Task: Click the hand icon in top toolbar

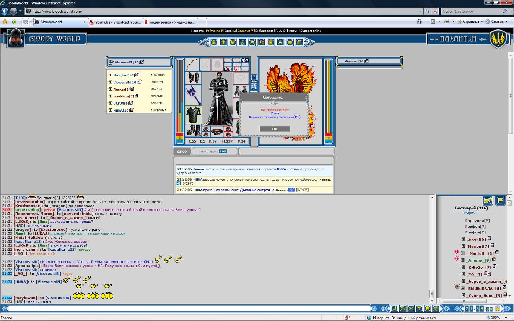Action: (x=271, y=42)
